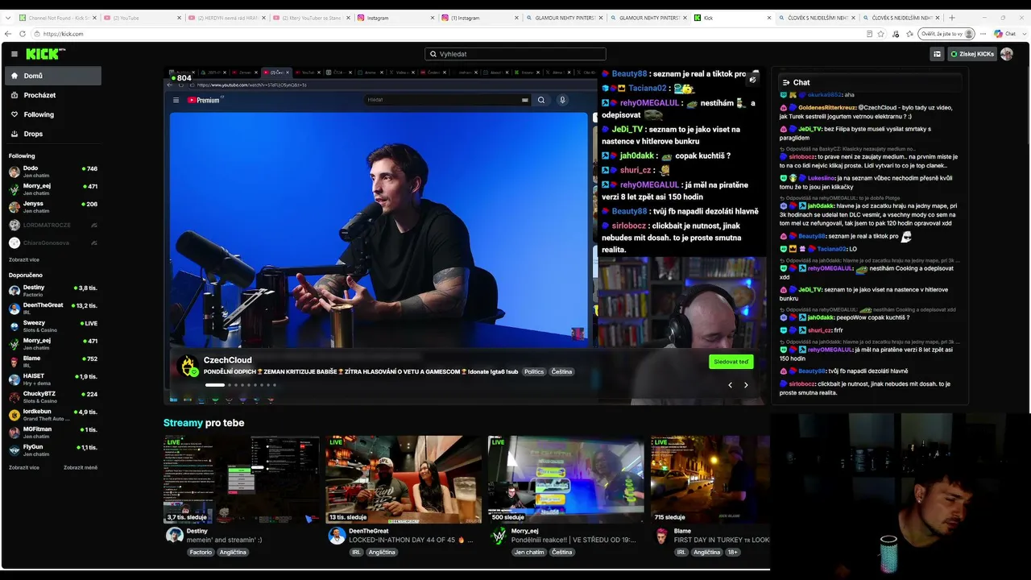Open offline channel LORDMATROCZE

pos(52,225)
